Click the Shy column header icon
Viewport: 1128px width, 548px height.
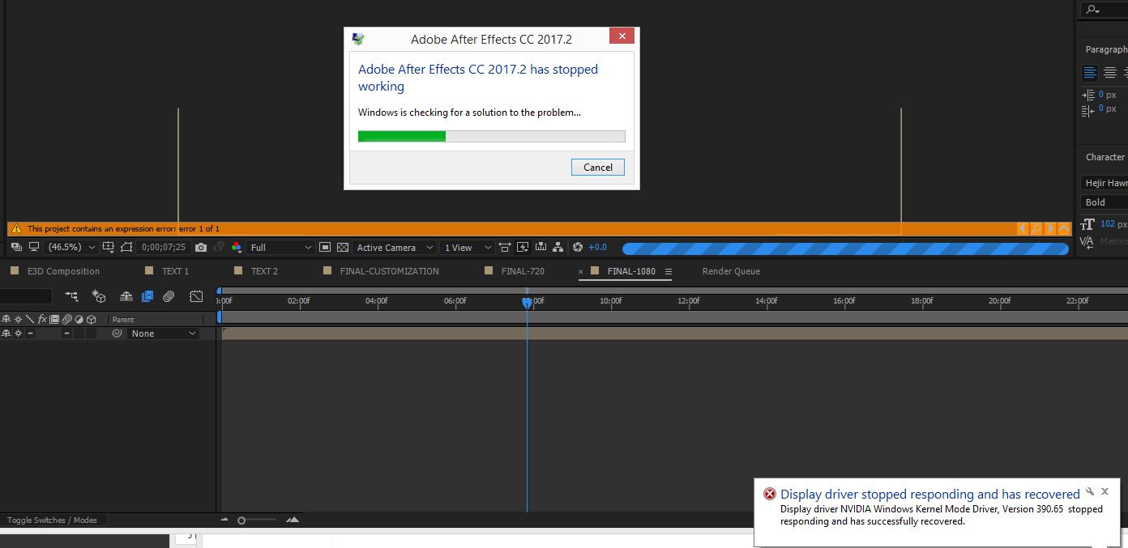6,319
